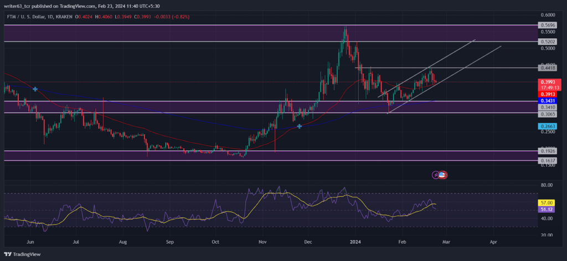Click the open value O0.4024

(85, 17)
